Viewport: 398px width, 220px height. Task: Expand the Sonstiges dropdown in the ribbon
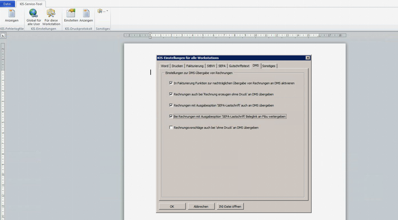coord(103,11)
